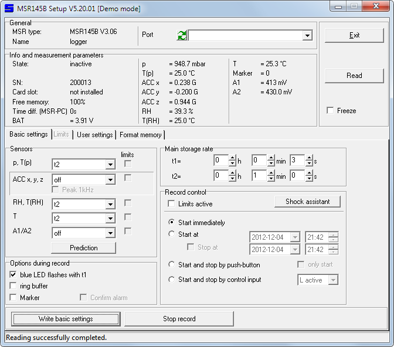The width and height of the screenshot is (394, 347).
Task: Click the MSR app logo in title bar
Action: [x=9, y=8]
